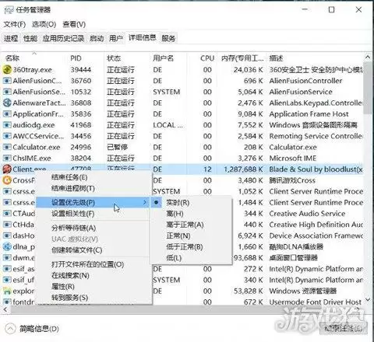Click the esif_as process icon
Viewport: 374px width, 342px height.
click(x=7, y=269)
